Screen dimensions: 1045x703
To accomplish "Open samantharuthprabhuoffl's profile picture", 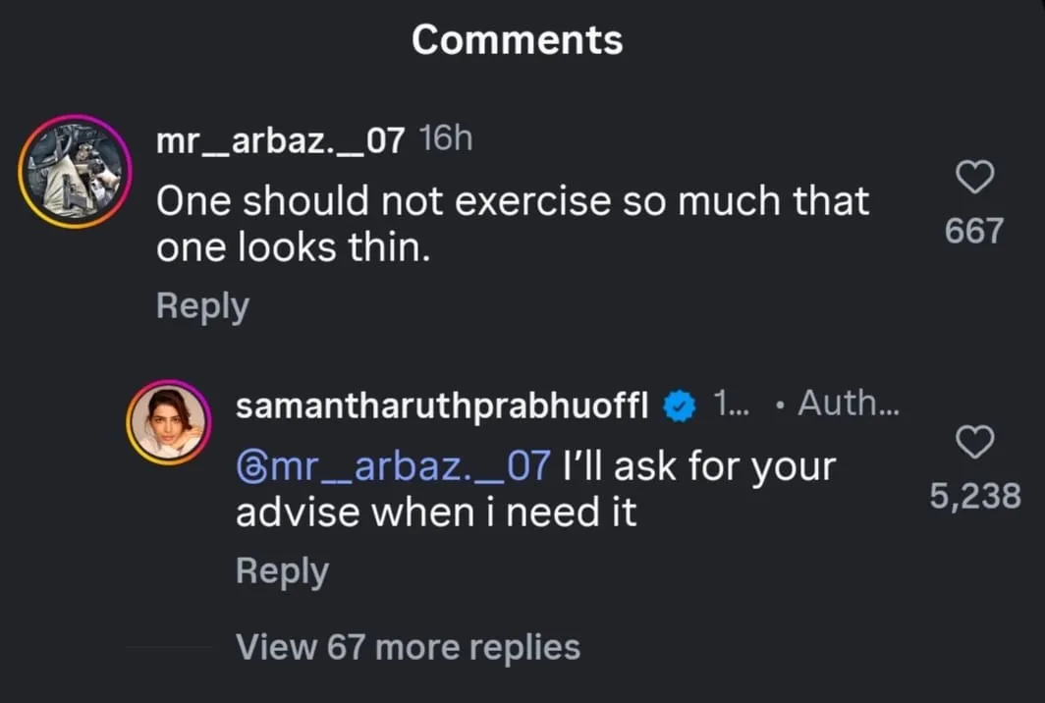I will coord(169,423).
